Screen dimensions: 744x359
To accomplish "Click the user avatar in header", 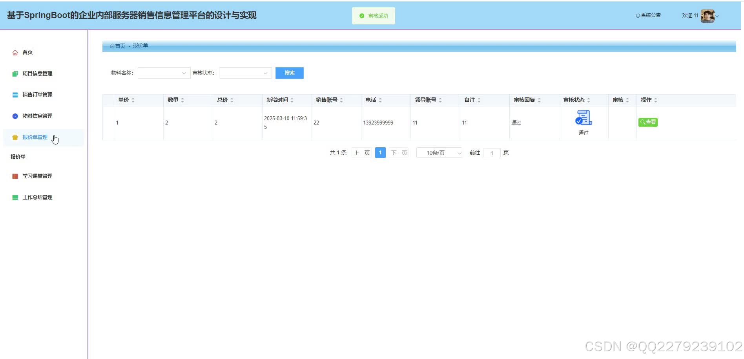I will click(708, 16).
